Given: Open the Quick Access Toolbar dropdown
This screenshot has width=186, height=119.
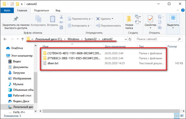Looking at the screenshot, I should tap(22, 4).
